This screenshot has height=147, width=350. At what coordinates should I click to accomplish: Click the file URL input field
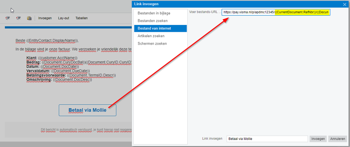(276, 12)
